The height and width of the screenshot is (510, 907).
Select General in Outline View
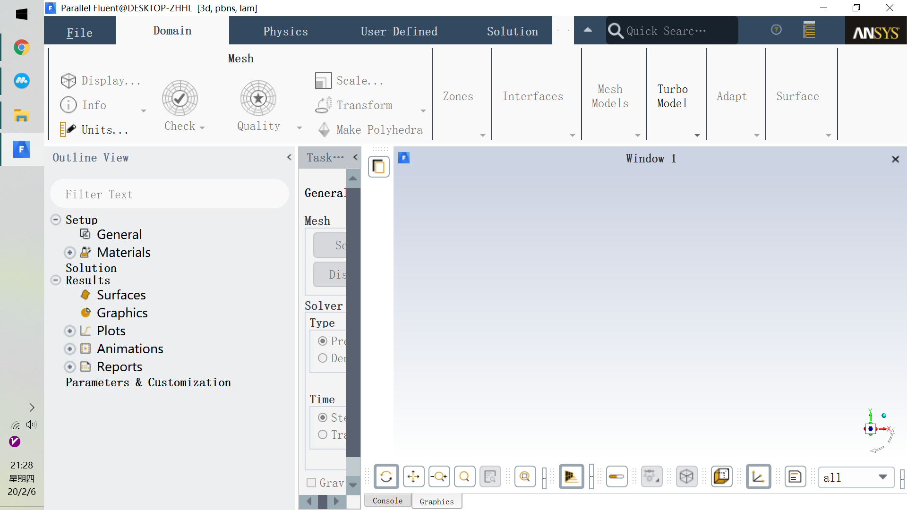tap(119, 235)
